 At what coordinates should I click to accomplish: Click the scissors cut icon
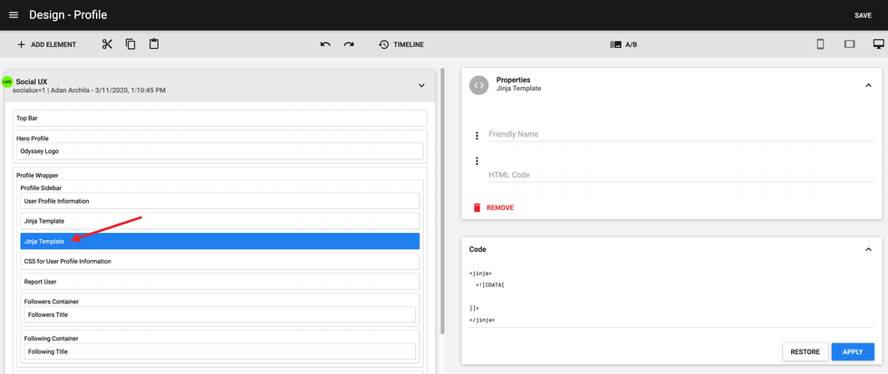click(x=107, y=44)
